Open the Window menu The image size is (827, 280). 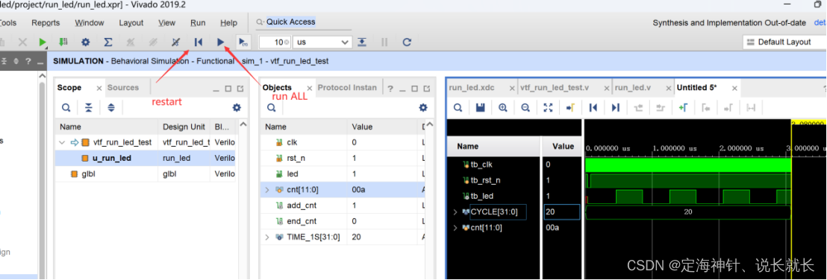[89, 22]
